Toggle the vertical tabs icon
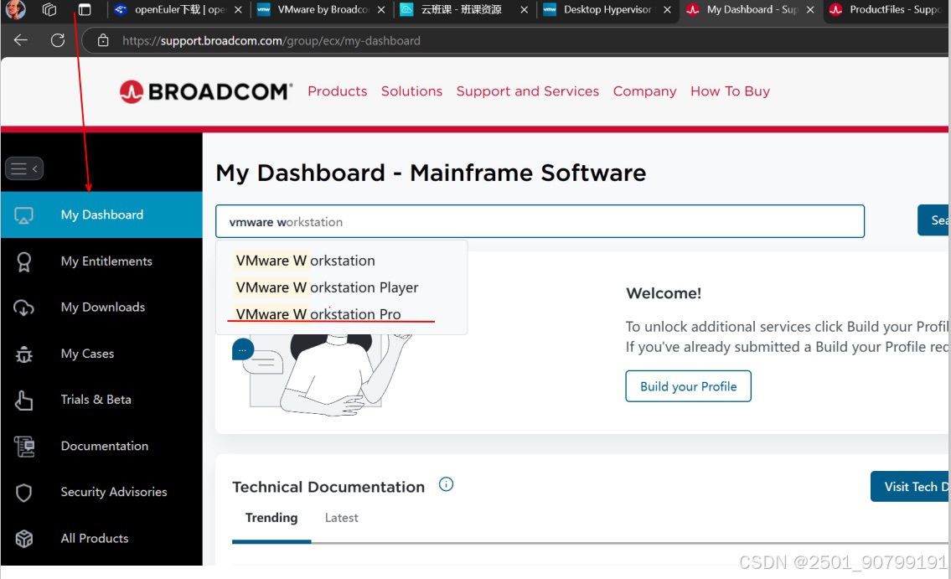Viewport: 951px width, 579px height. click(85, 10)
